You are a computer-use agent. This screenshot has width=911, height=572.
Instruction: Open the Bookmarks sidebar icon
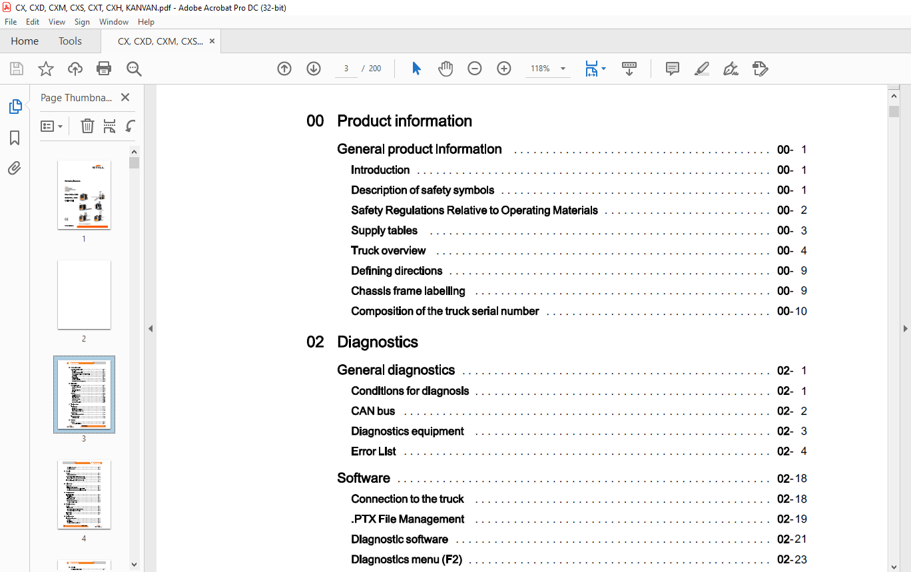tap(15, 137)
